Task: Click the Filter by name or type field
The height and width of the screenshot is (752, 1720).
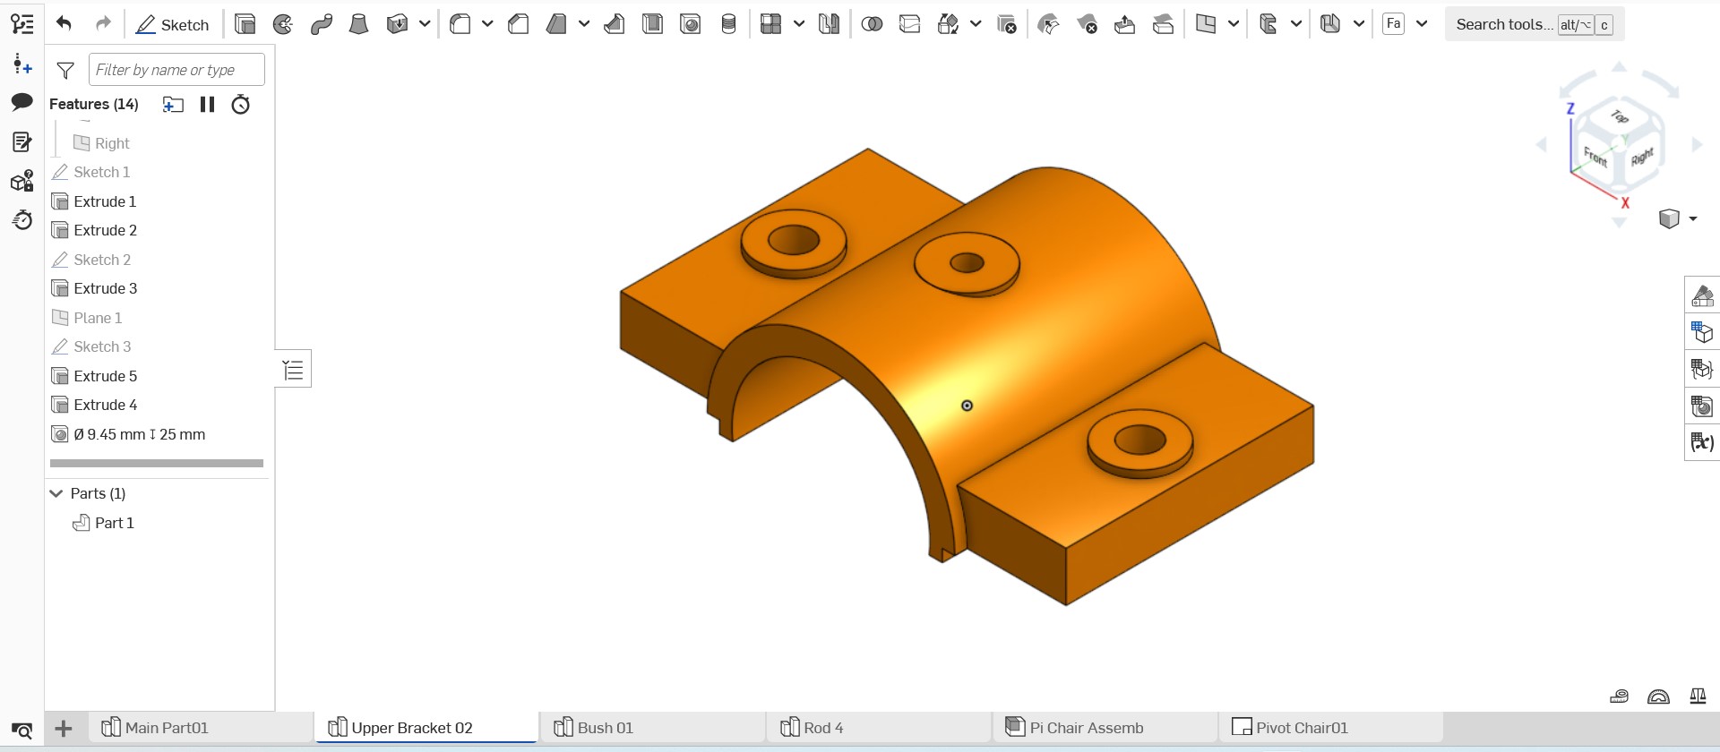Action: coord(176,70)
